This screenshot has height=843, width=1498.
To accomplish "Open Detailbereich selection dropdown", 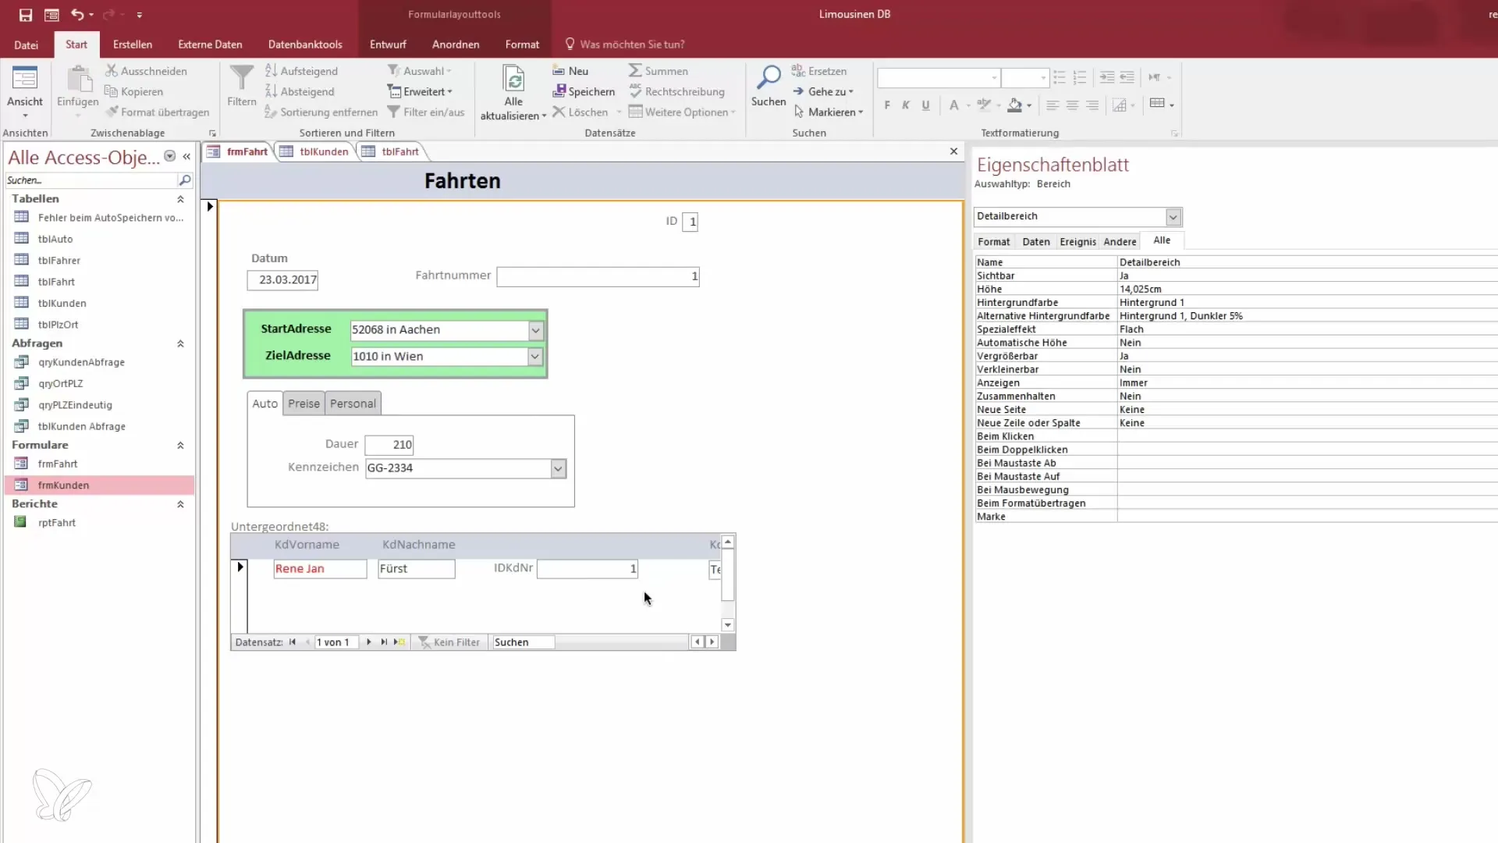I will pyautogui.click(x=1173, y=217).
